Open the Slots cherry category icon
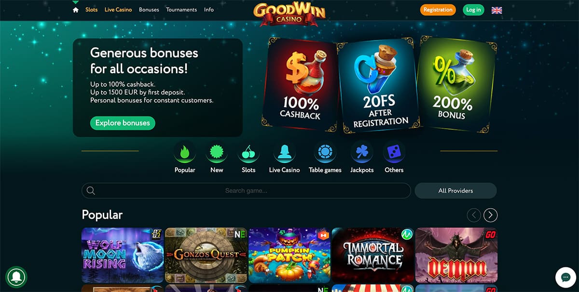This screenshot has height=292, width=579. tap(248, 153)
